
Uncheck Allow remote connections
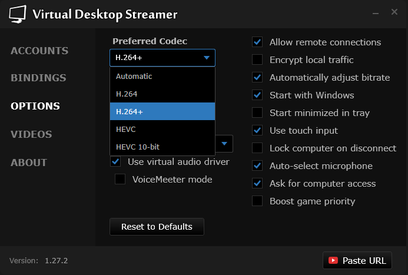click(x=257, y=42)
